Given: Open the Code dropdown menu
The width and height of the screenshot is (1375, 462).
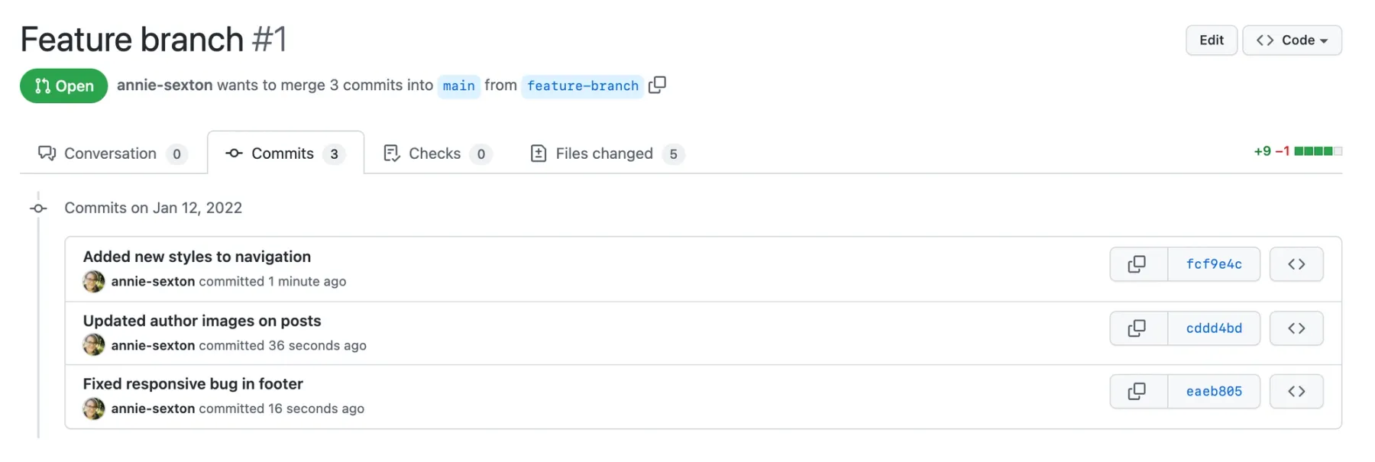Looking at the screenshot, I should [1292, 40].
